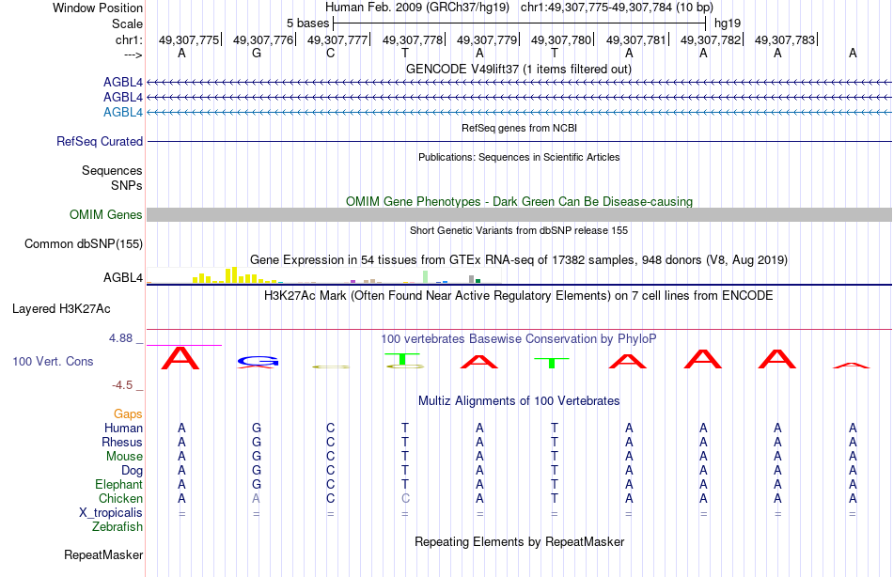Click the RepeatMasker track label
Image resolution: width=893 pixels, height=577 pixels.
click(x=103, y=554)
